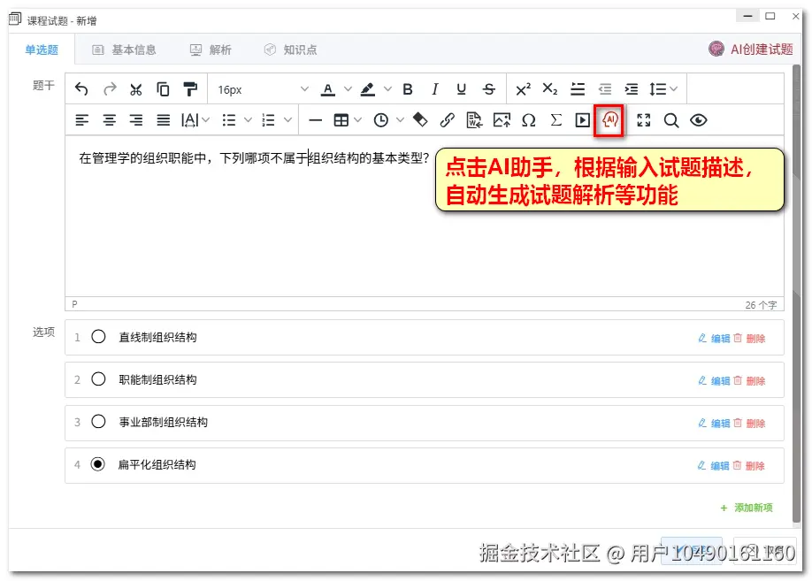Toggle bold formatting
Viewport: 812px width, 581px height.
pos(408,89)
